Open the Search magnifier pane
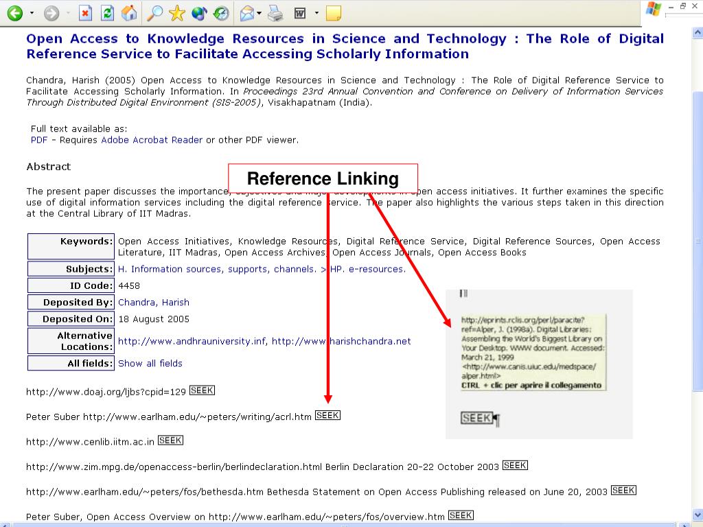Image resolution: width=703 pixels, height=527 pixels. [154, 13]
